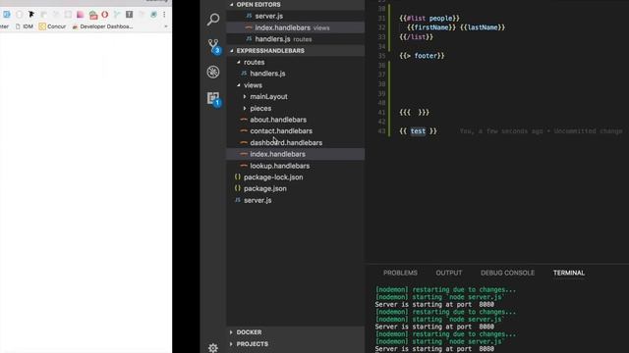Collapse the views folder

pos(239,85)
